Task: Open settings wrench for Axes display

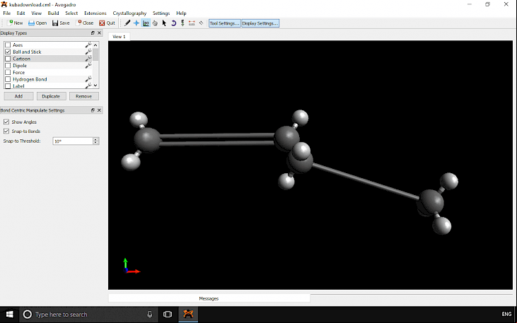Action: point(88,45)
